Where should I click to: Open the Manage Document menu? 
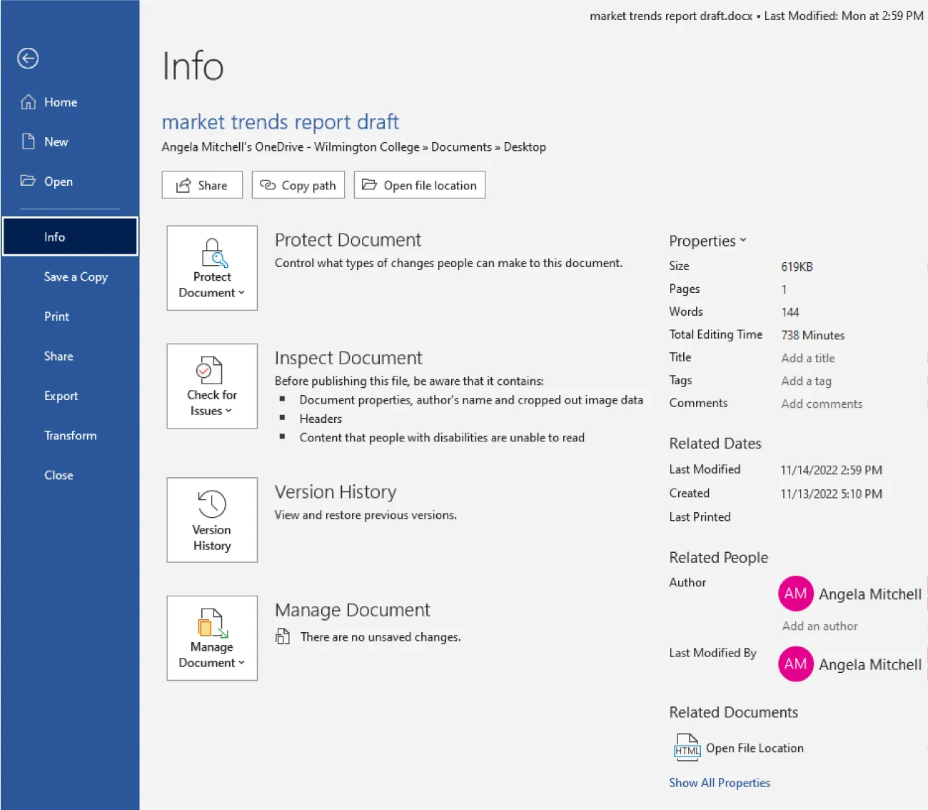[x=211, y=638]
